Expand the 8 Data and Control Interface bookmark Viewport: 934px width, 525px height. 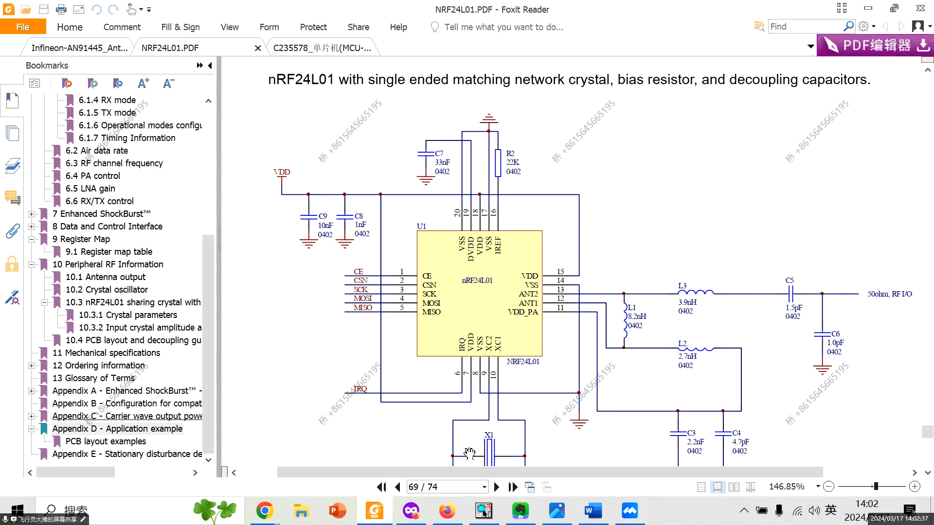[31, 227]
